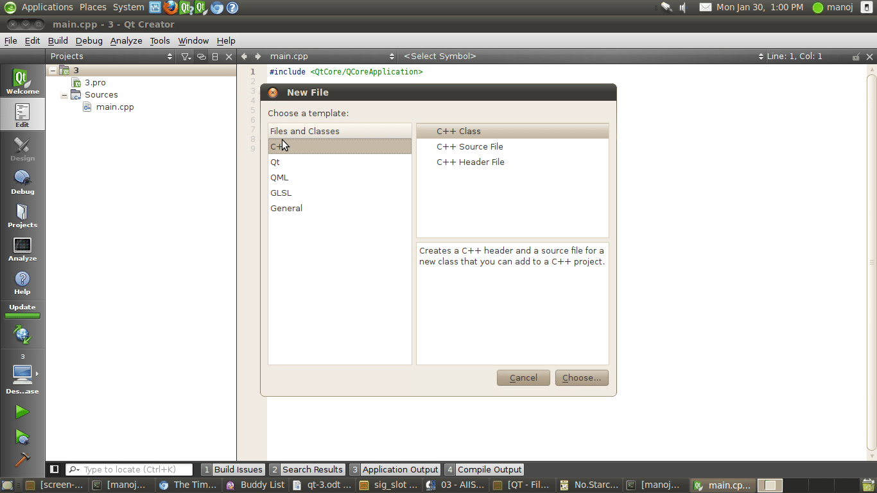Open the Projects view selector dropdown
The height and width of the screenshot is (493, 877).
point(112,56)
